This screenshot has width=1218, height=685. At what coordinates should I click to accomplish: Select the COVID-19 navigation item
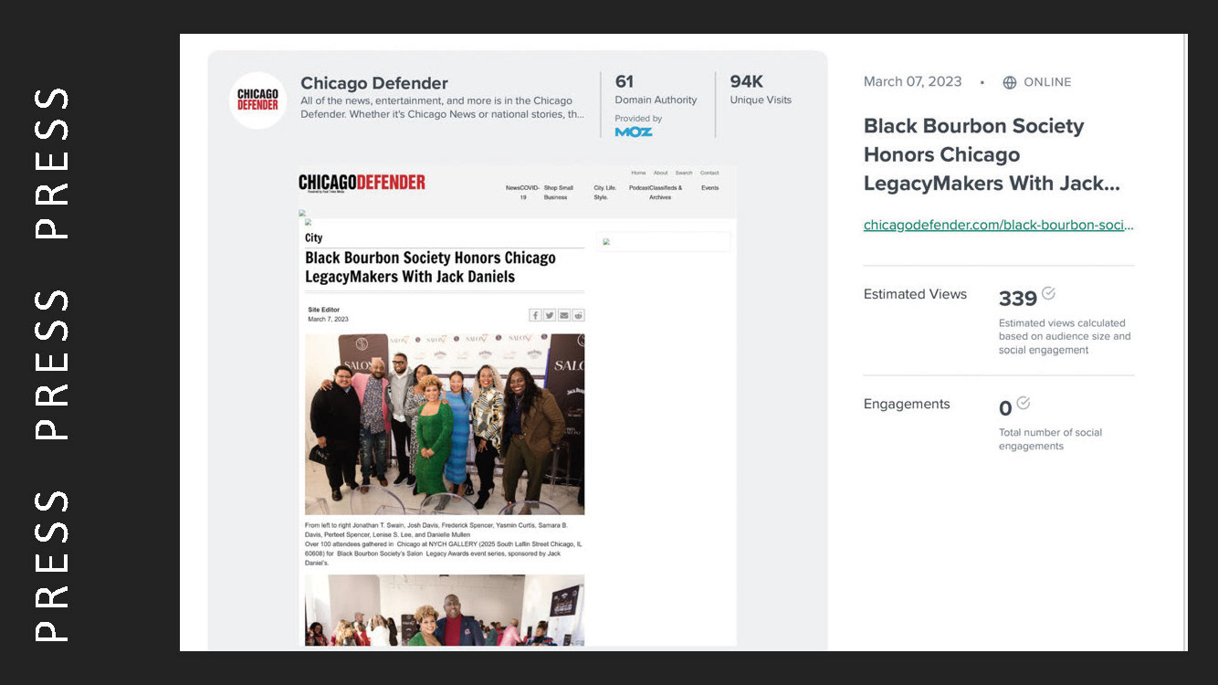click(x=529, y=193)
